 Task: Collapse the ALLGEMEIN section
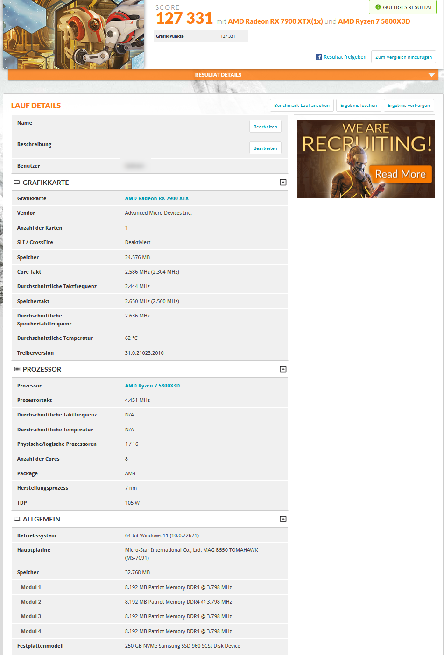pyautogui.click(x=283, y=519)
